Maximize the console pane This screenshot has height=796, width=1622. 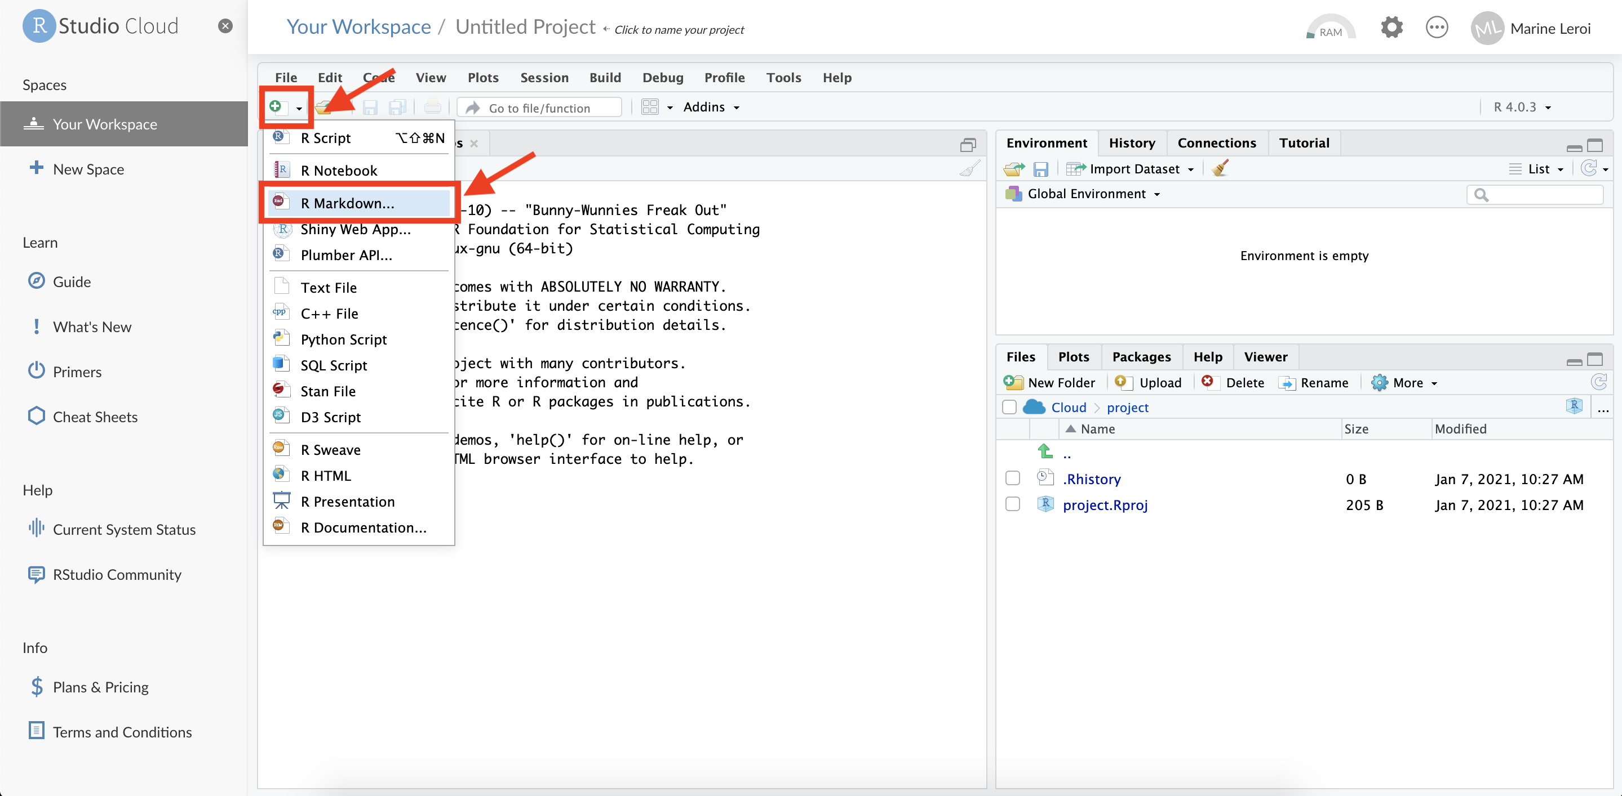click(968, 145)
